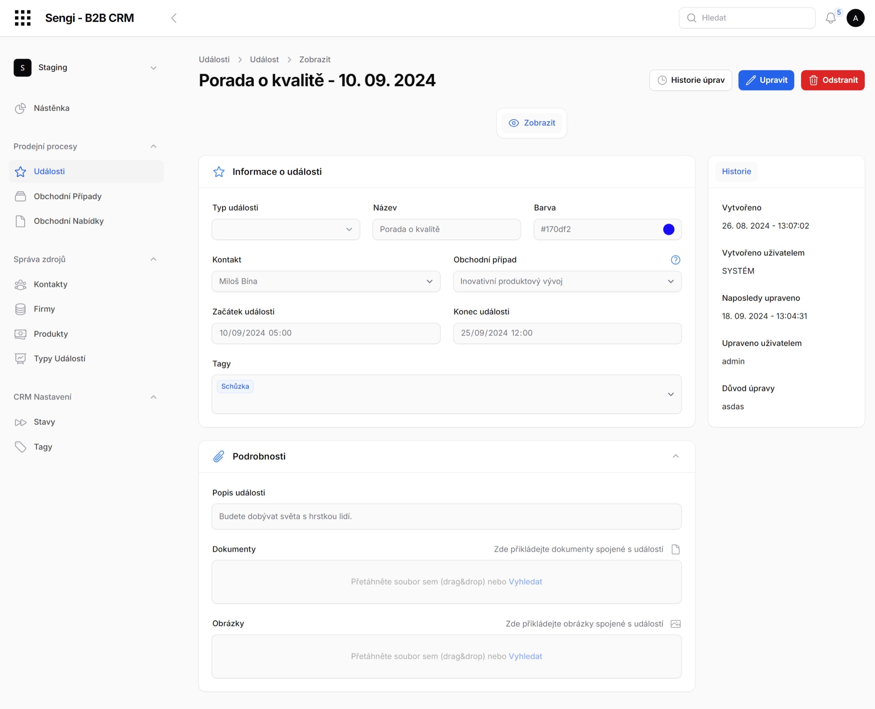The image size is (875, 709).
Task: Collapse the Správa zdrojů section
Action: (153, 259)
